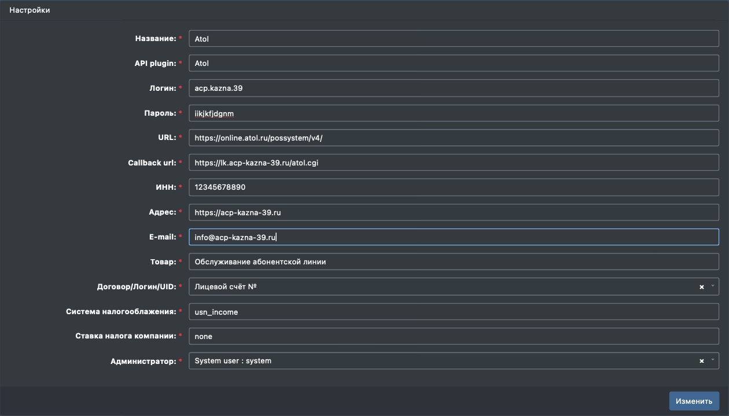Open the Администратор dropdown arrow
This screenshot has width=729, height=416.
click(x=713, y=360)
